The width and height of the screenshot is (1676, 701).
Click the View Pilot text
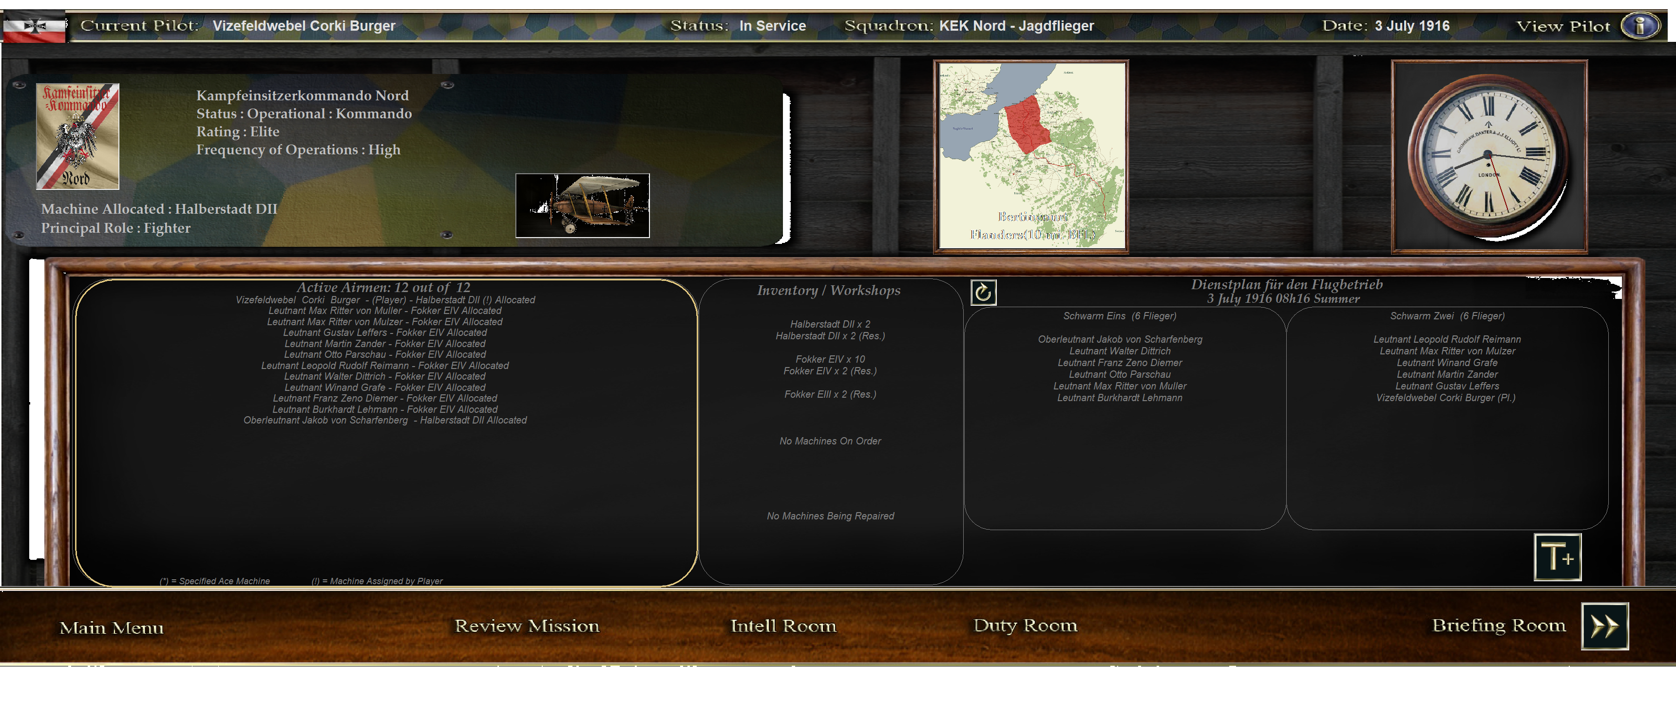1563,27
